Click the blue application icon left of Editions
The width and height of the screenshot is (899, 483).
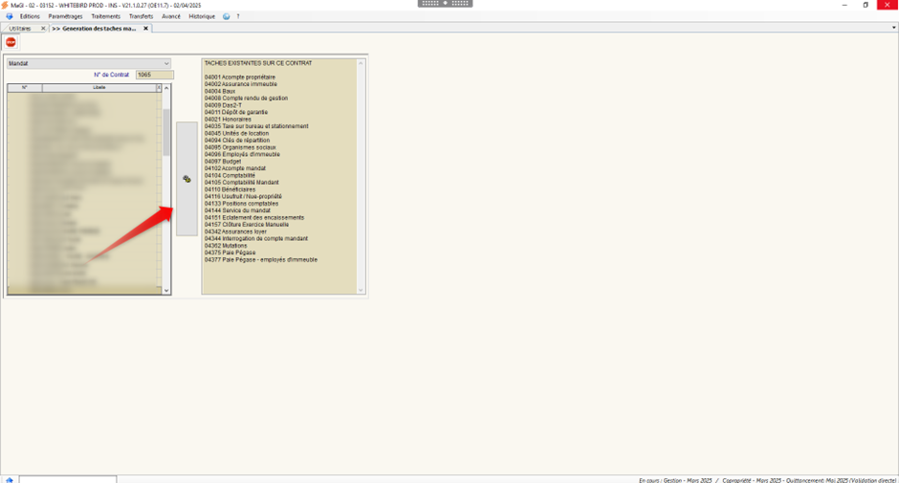pos(10,16)
